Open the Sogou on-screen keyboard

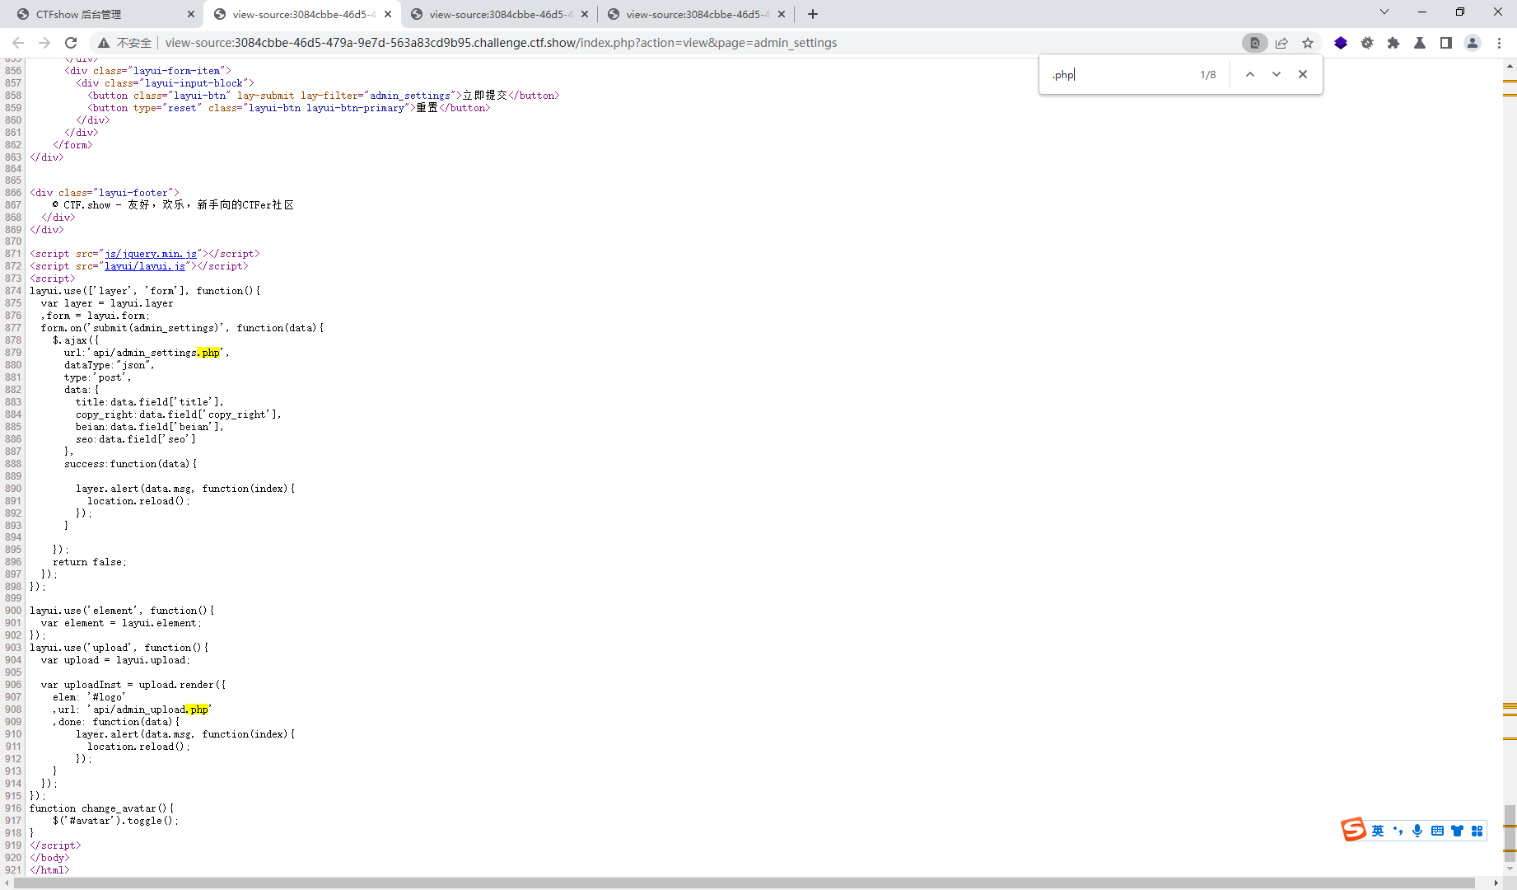[x=1436, y=831]
